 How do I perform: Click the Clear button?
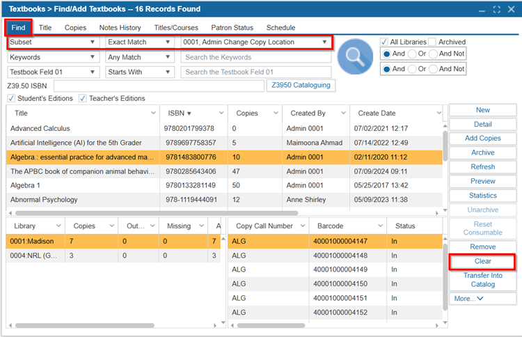point(482,261)
